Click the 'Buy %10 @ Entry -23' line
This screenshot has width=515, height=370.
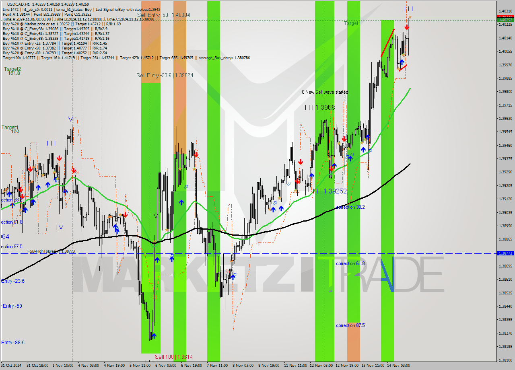coord(55,43)
